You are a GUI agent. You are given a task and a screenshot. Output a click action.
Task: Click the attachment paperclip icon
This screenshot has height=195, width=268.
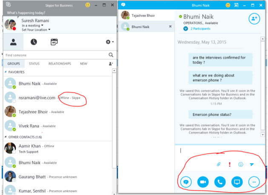click(x=219, y=164)
